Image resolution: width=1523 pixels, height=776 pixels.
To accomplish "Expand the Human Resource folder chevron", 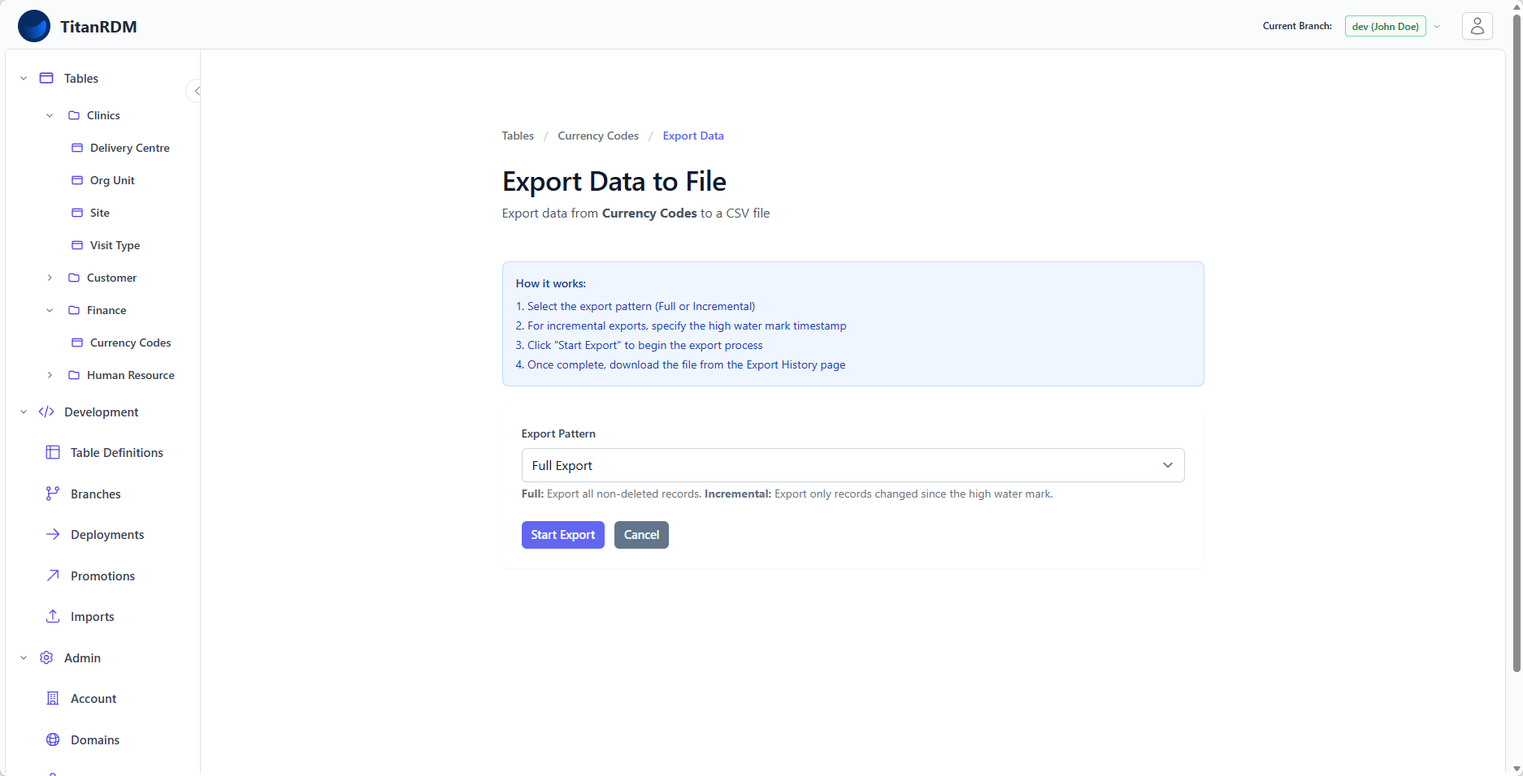I will pos(50,375).
